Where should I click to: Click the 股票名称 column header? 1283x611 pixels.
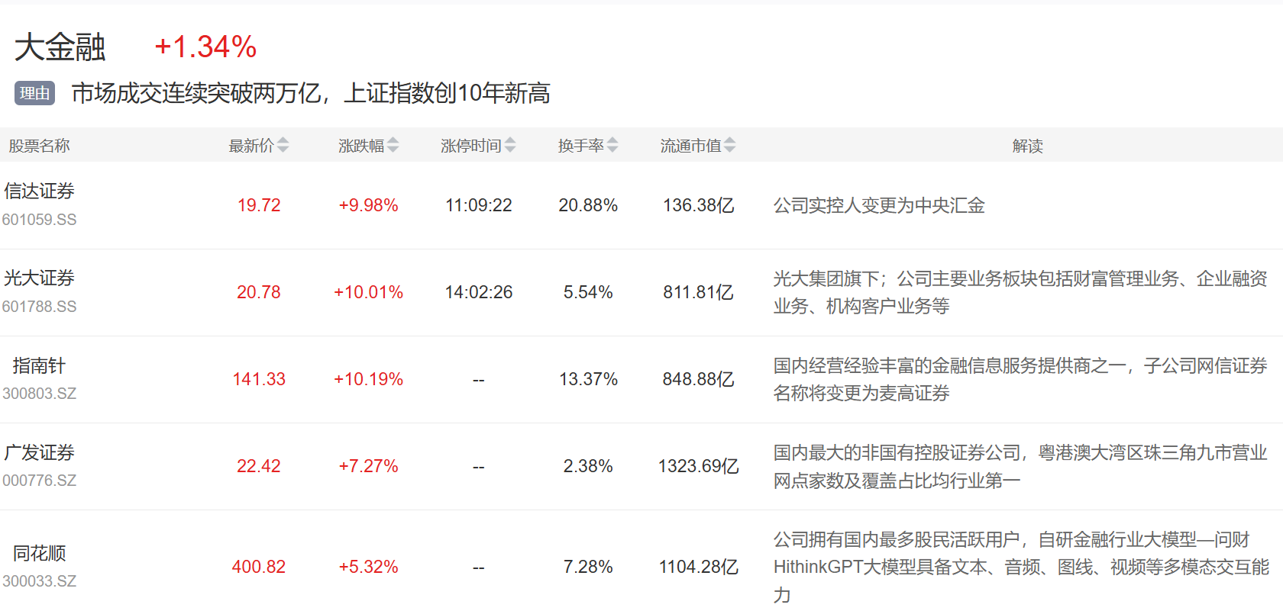[39, 146]
